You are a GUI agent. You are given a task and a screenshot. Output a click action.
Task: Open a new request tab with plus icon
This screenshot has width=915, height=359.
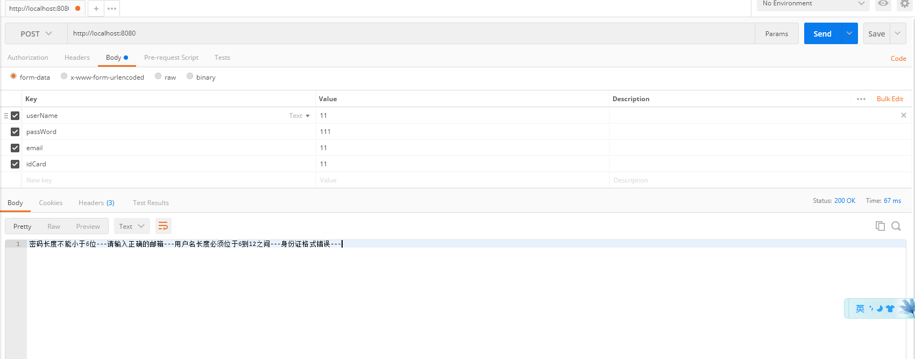(96, 9)
